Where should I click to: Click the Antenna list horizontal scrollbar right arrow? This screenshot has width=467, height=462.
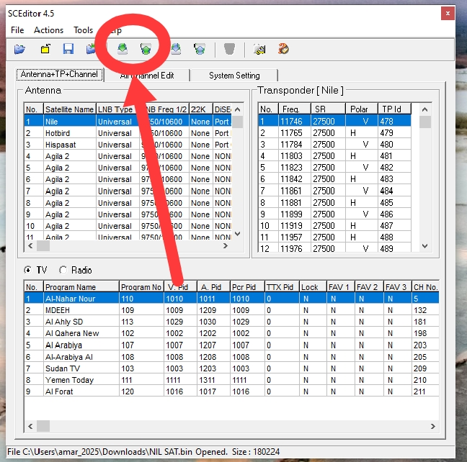click(x=226, y=246)
